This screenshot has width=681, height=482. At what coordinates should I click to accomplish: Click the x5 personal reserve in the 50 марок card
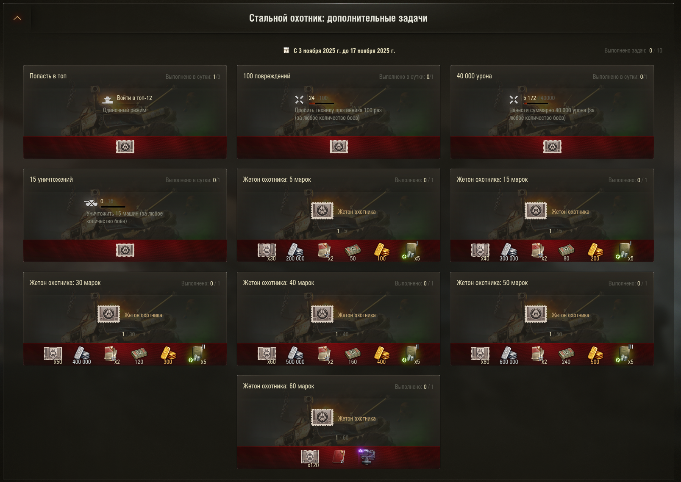point(624,355)
